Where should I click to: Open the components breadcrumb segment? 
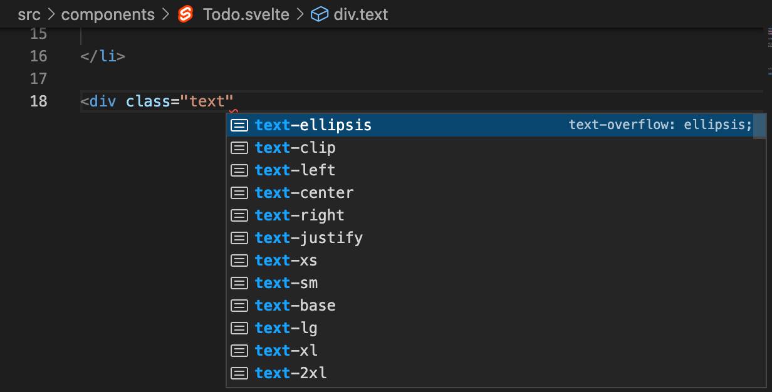click(x=108, y=14)
